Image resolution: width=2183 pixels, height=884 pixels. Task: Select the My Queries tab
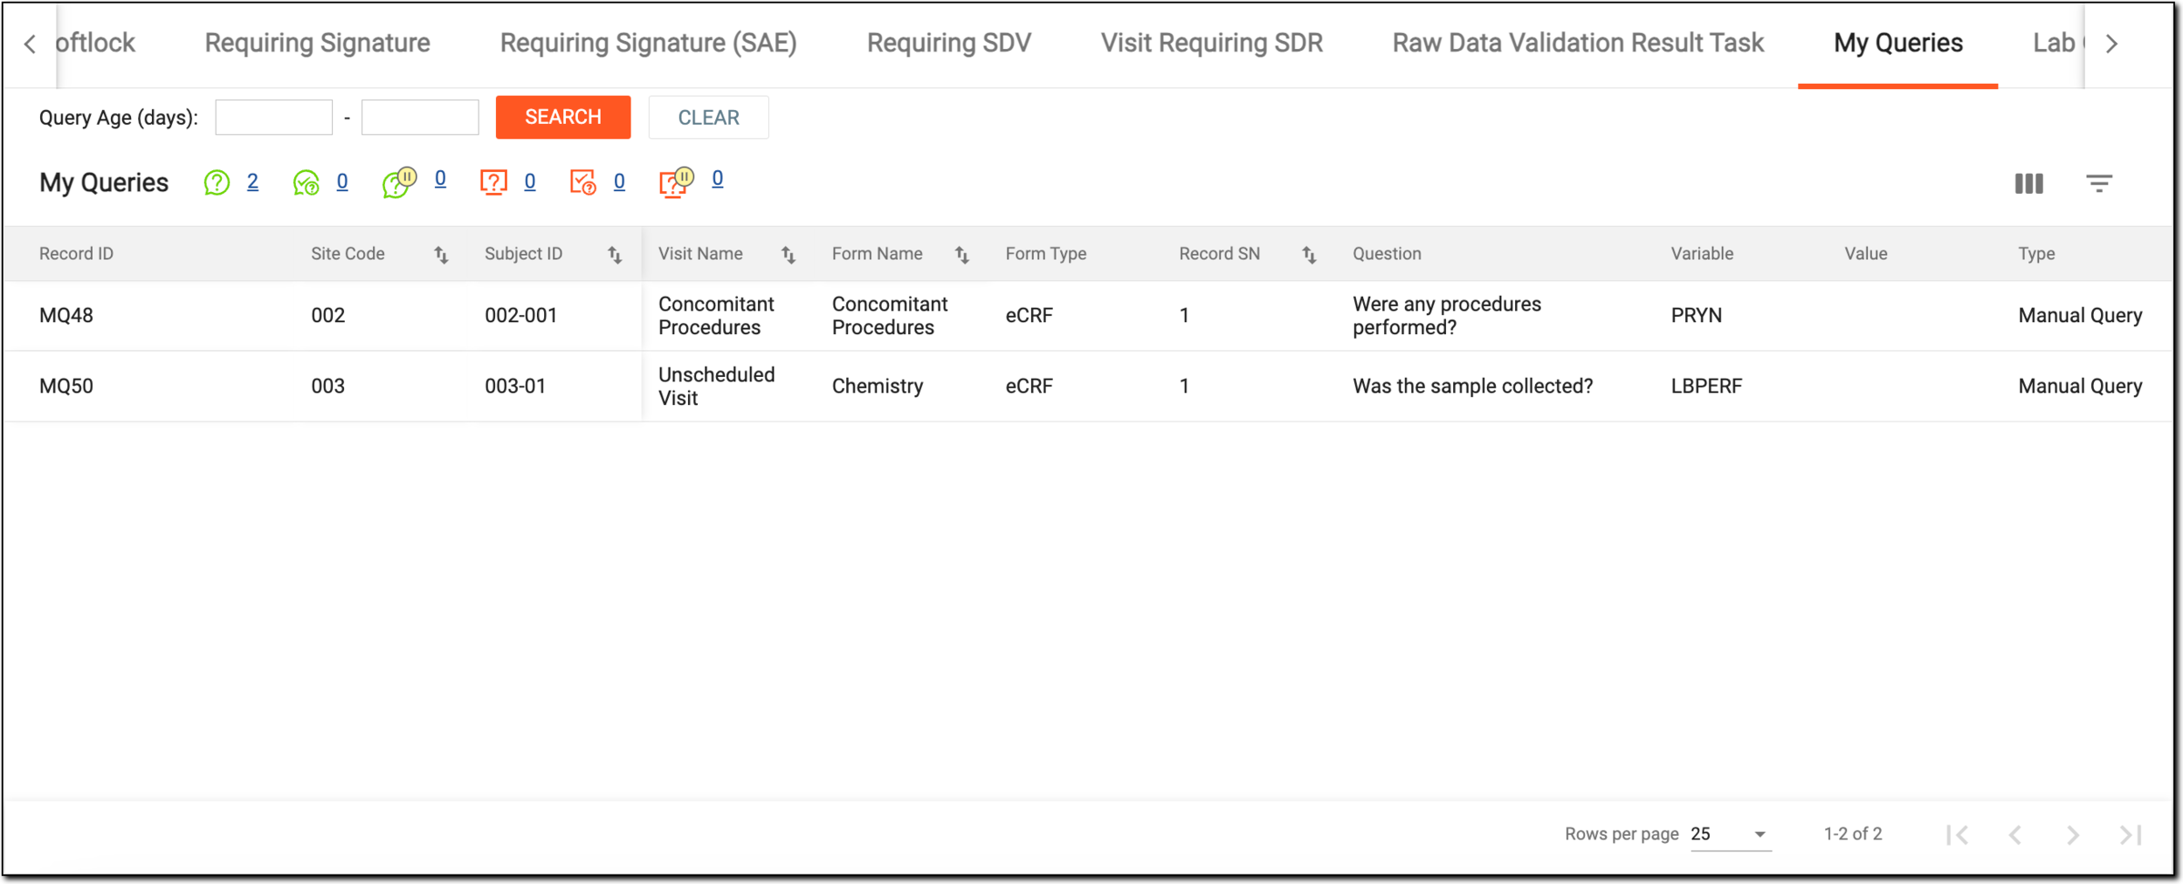(x=1898, y=43)
